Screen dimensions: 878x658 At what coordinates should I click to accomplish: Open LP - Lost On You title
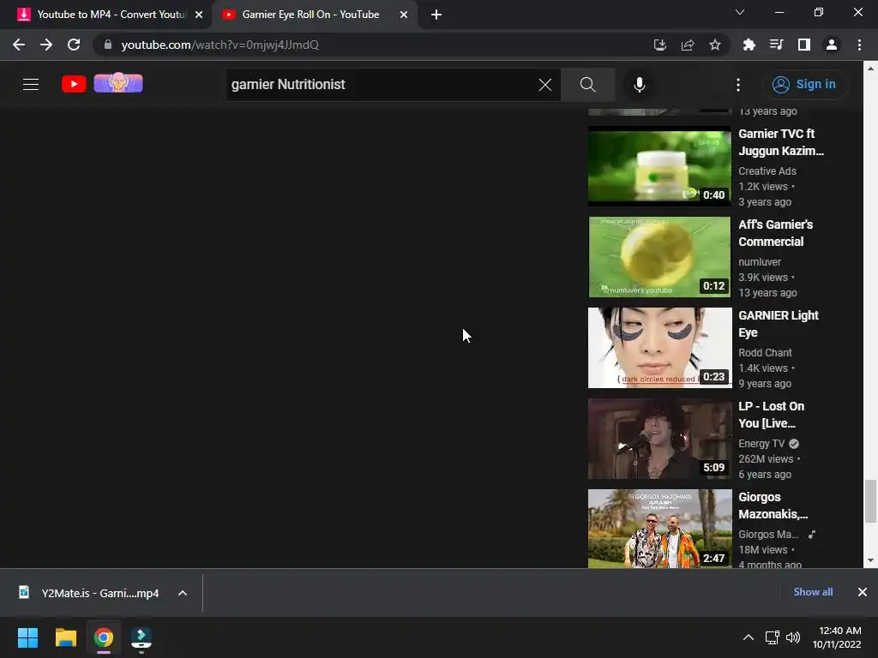point(771,415)
